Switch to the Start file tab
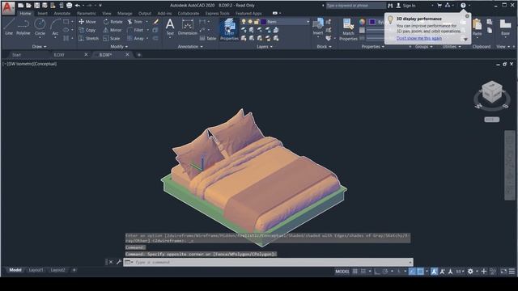This screenshot has height=291, width=518. click(x=16, y=55)
